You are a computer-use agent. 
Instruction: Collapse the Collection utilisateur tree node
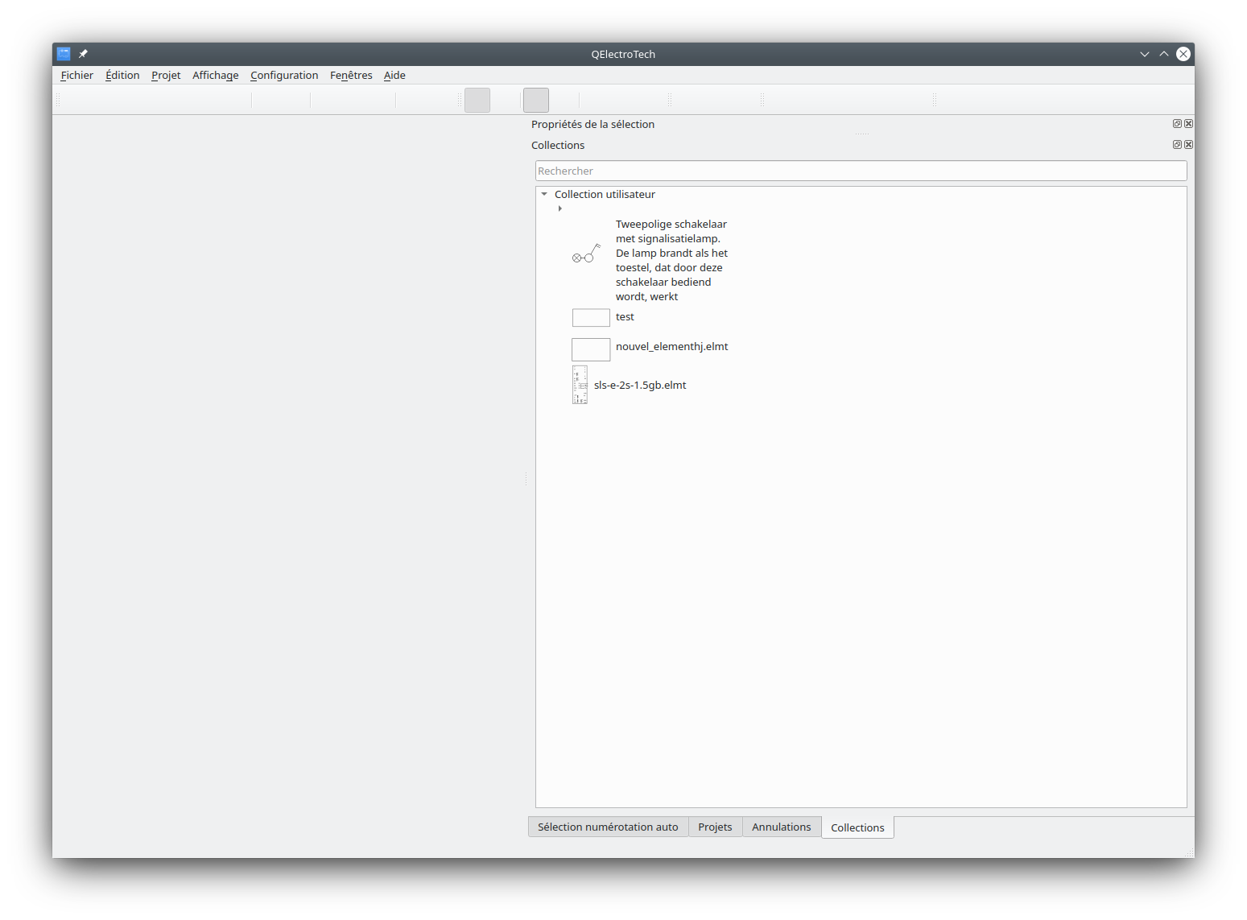pyautogui.click(x=544, y=194)
